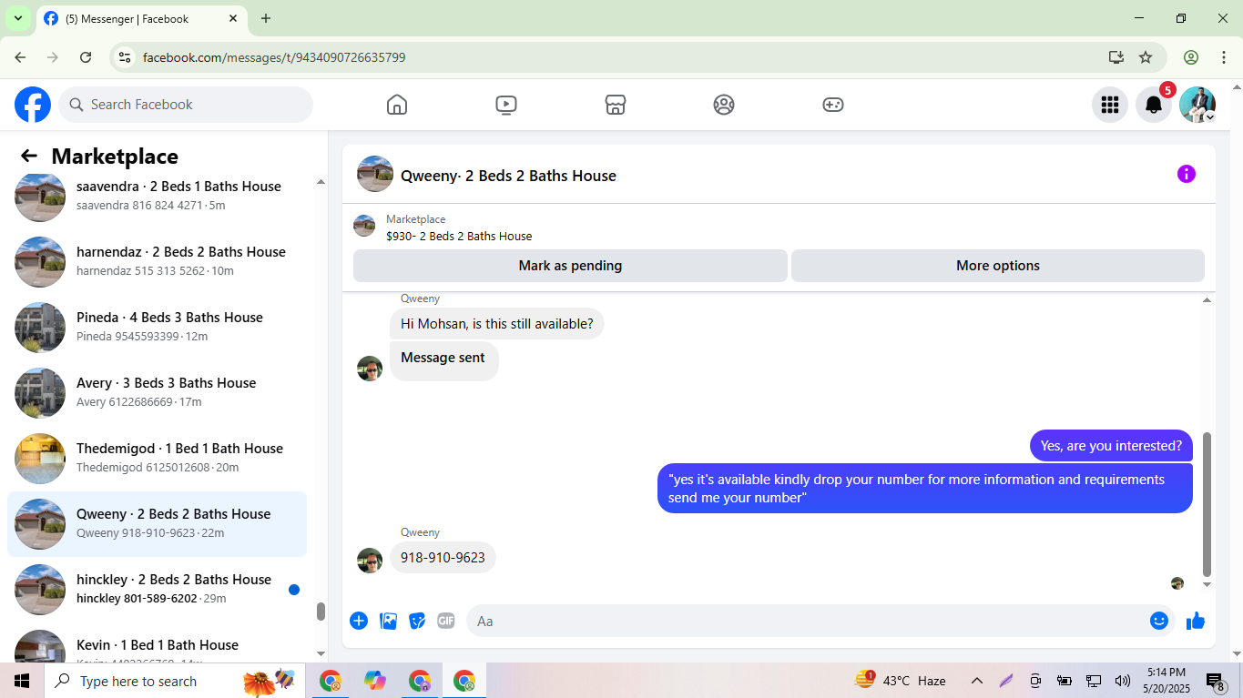Image resolution: width=1243 pixels, height=698 pixels.
Task: Open the emoji smiley picker
Action: click(1159, 621)
